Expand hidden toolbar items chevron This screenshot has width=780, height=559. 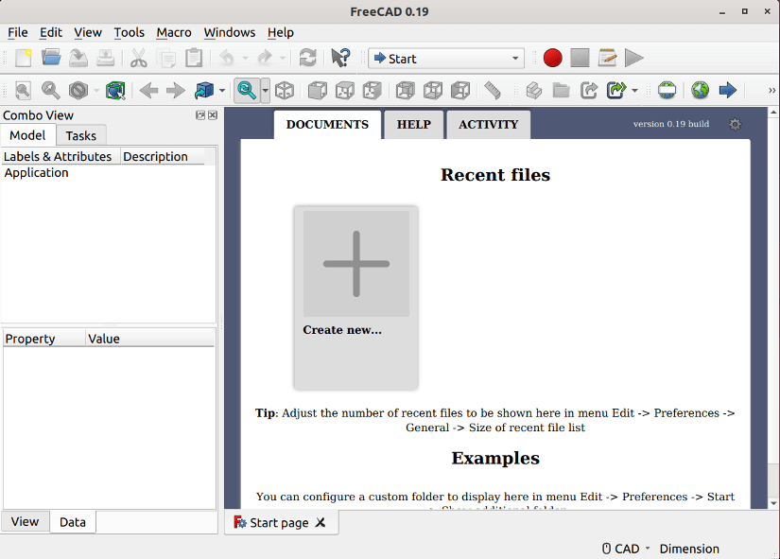[x=771, y=91]
